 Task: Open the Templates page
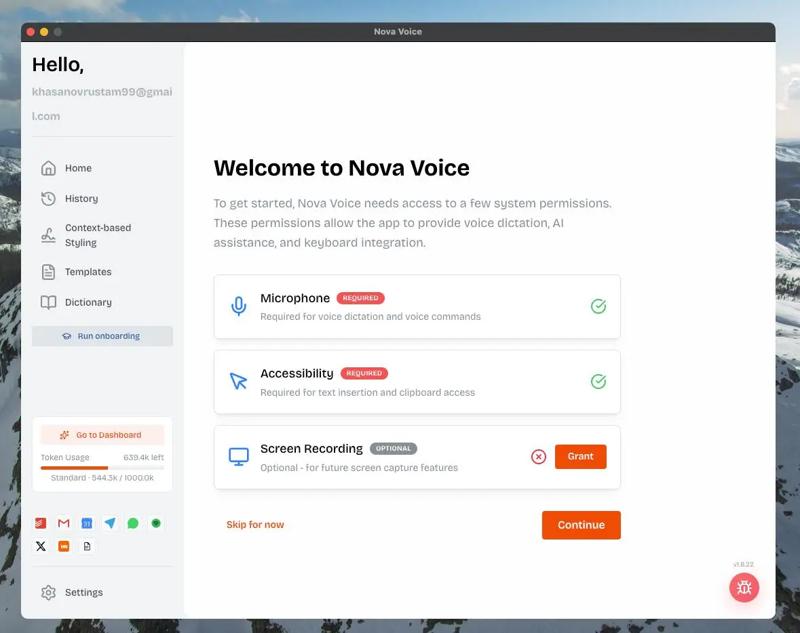point(88,272)
